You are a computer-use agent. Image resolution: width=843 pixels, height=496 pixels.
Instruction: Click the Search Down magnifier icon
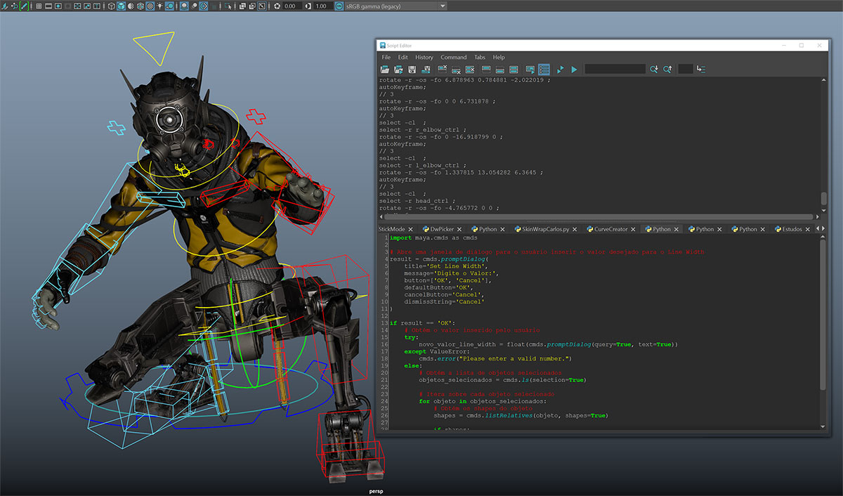(x=654, y=69)
